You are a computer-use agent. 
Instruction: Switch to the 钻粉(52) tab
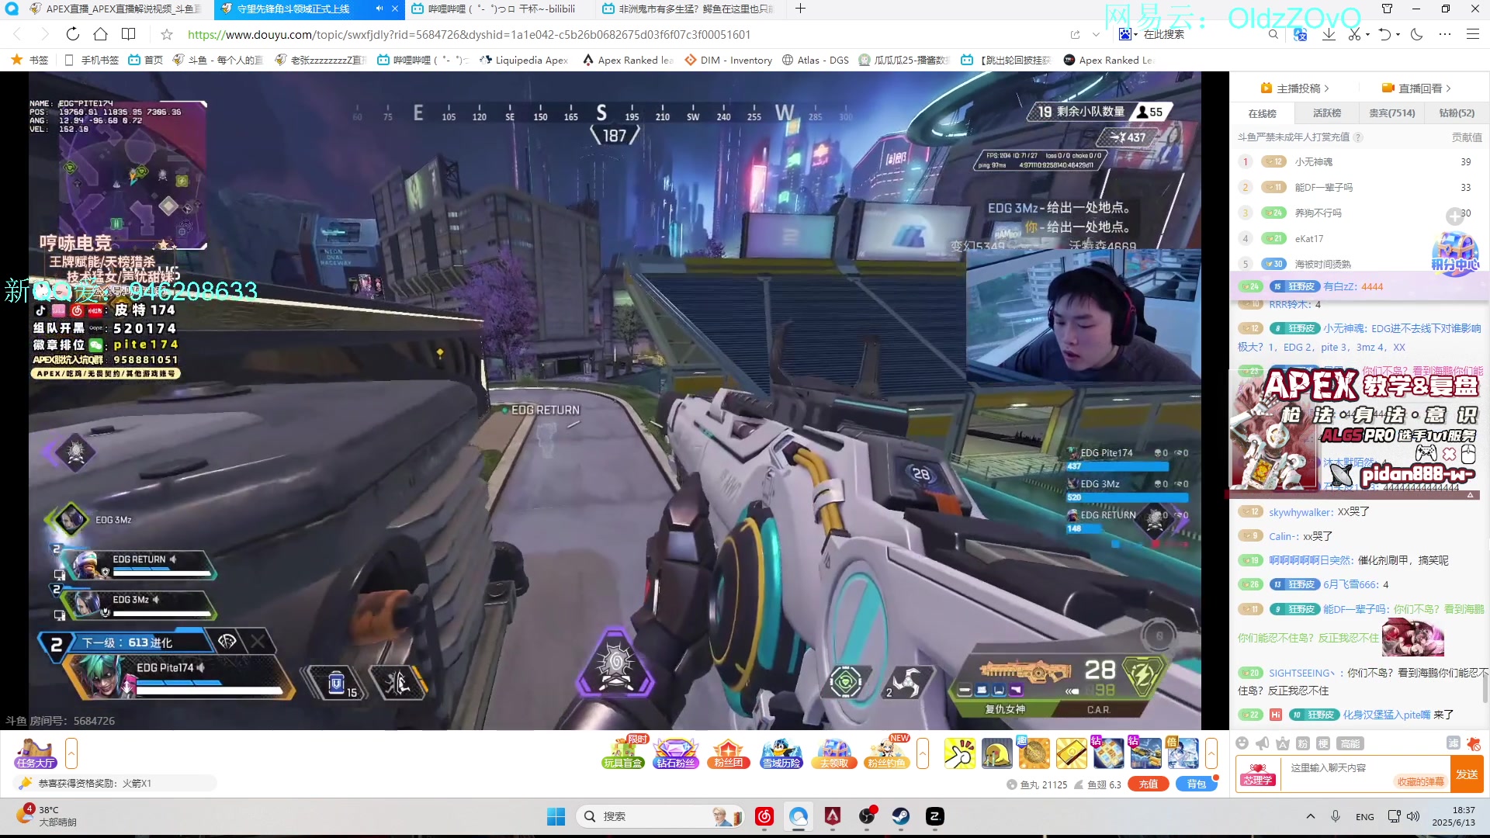coord(1457,113)
